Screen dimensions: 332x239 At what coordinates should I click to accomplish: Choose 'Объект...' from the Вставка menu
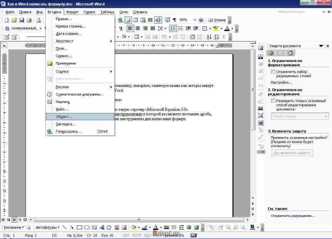coord(80,117)
